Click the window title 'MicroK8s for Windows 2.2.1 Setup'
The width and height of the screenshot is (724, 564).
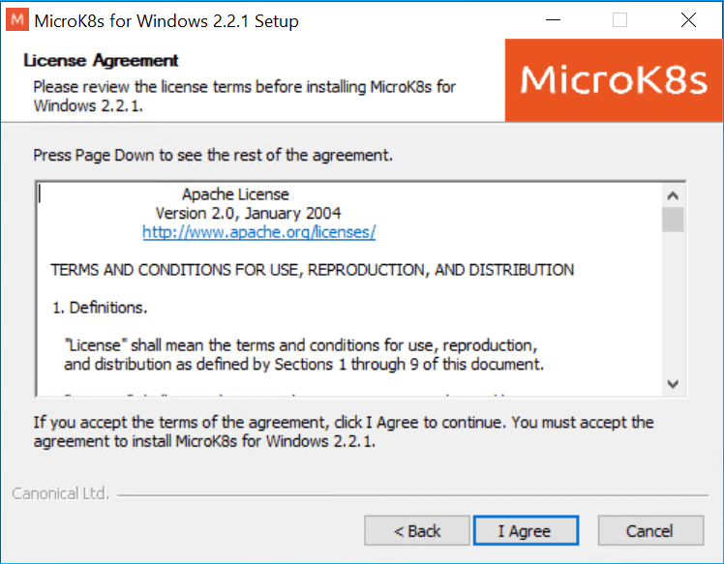[166, 21]
